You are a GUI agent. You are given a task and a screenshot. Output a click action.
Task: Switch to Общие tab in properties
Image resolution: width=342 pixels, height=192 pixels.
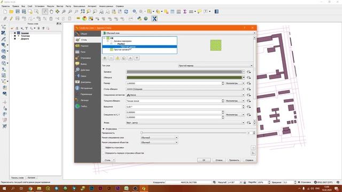coord(88,34)
